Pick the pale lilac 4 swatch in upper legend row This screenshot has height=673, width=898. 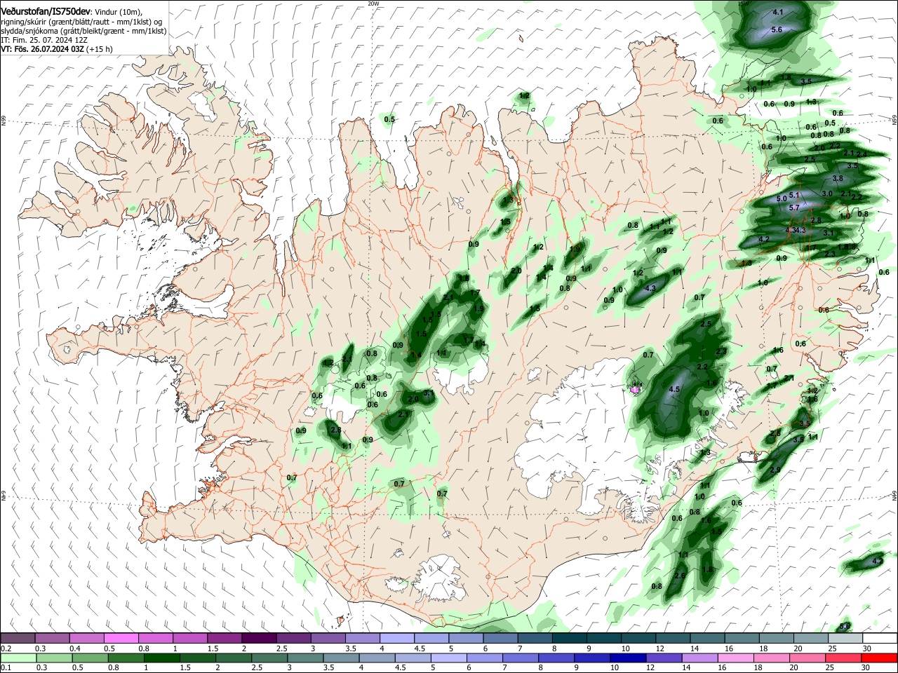(x=396, y=639)
